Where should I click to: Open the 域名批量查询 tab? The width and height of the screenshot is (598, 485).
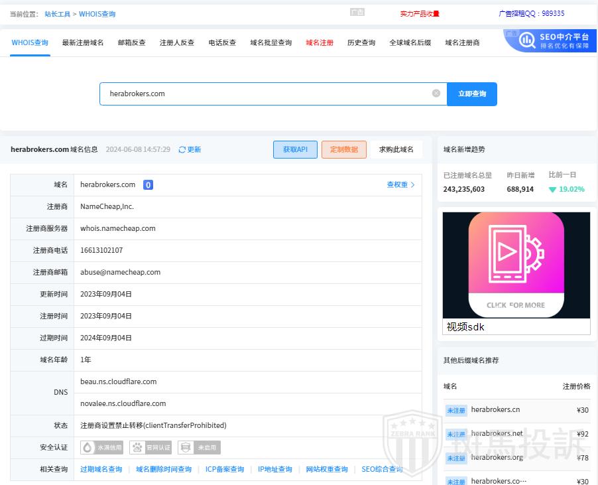tap(270, 42)
